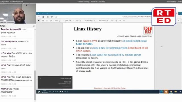The height and width of the screenshot is (102, 182).
Task: Click the slide footer 'Linux Basics' copyright text
Action: click(x=110, y=88)
